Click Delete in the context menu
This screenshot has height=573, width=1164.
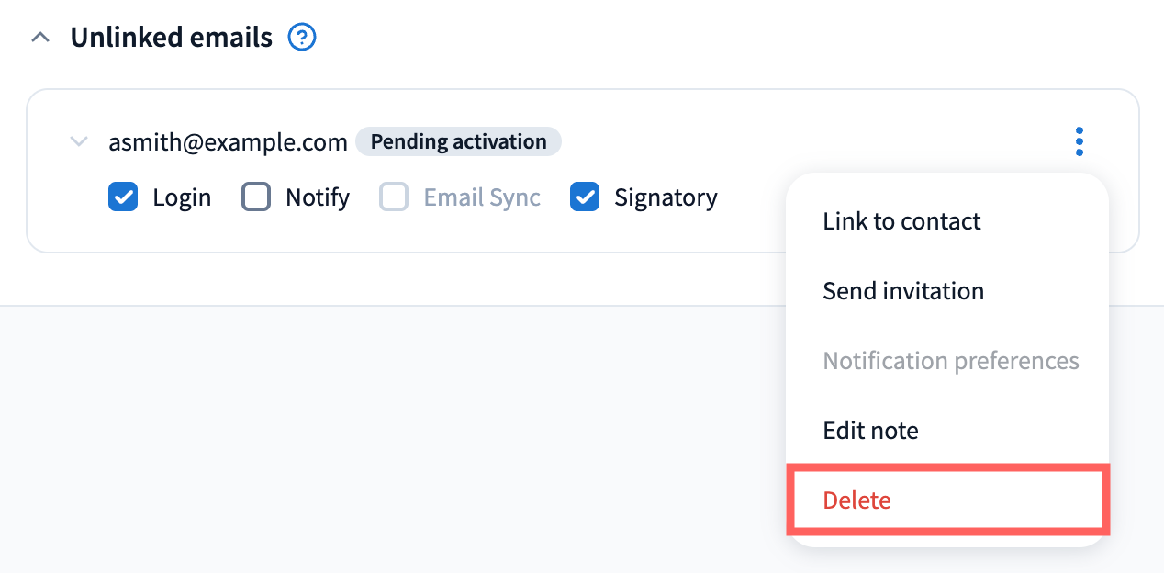click(856, 500)
